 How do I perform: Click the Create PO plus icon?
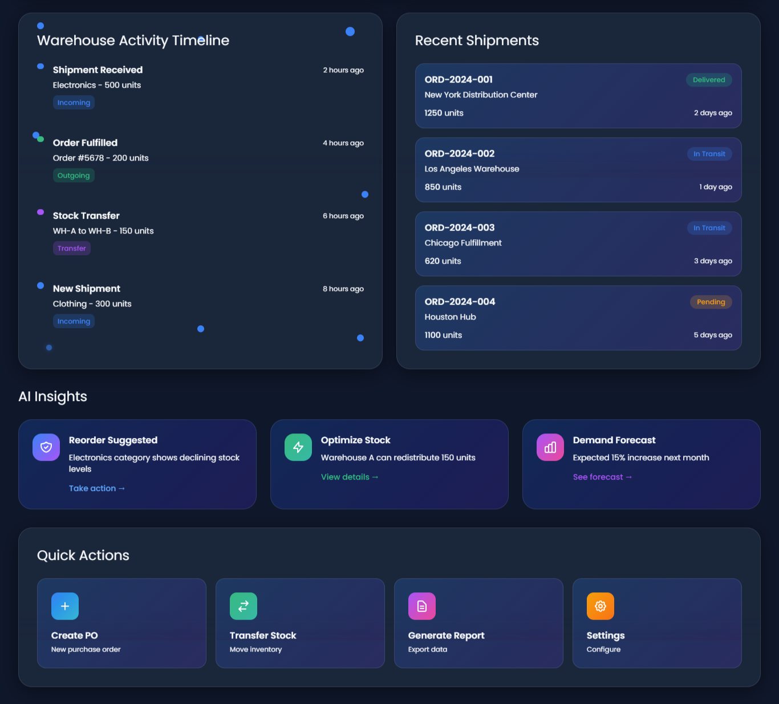pyautogui.click(x=65, y=606)
